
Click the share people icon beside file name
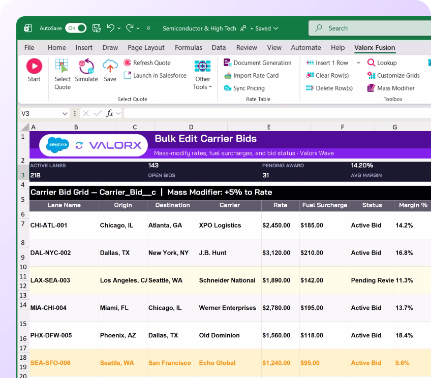tap(243, 28)
